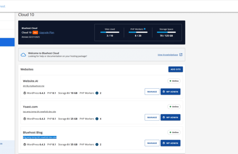Click the Websites section heading

pos(27,69)
